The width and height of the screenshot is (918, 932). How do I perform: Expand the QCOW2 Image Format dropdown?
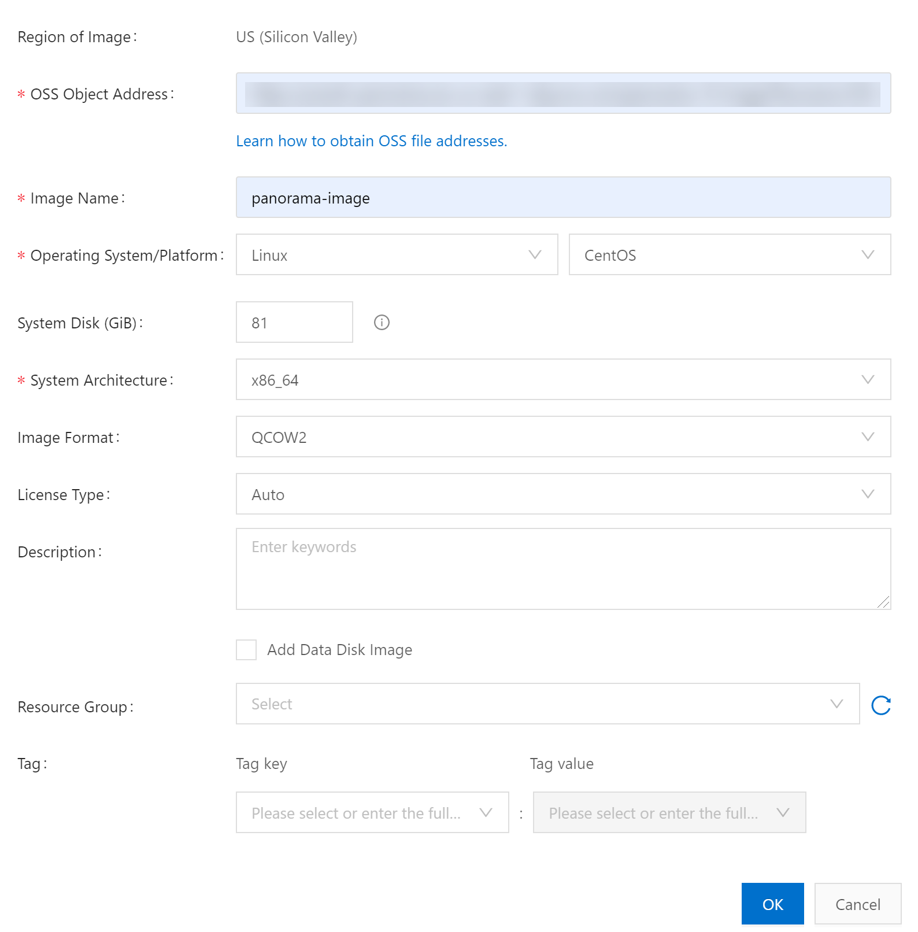(x=562, y=437)
